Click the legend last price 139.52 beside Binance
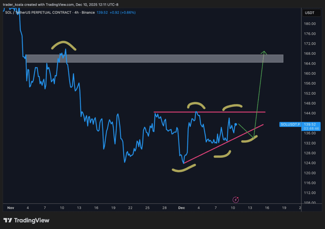This screenshot has width=325, height=229. tap(102, 12)
